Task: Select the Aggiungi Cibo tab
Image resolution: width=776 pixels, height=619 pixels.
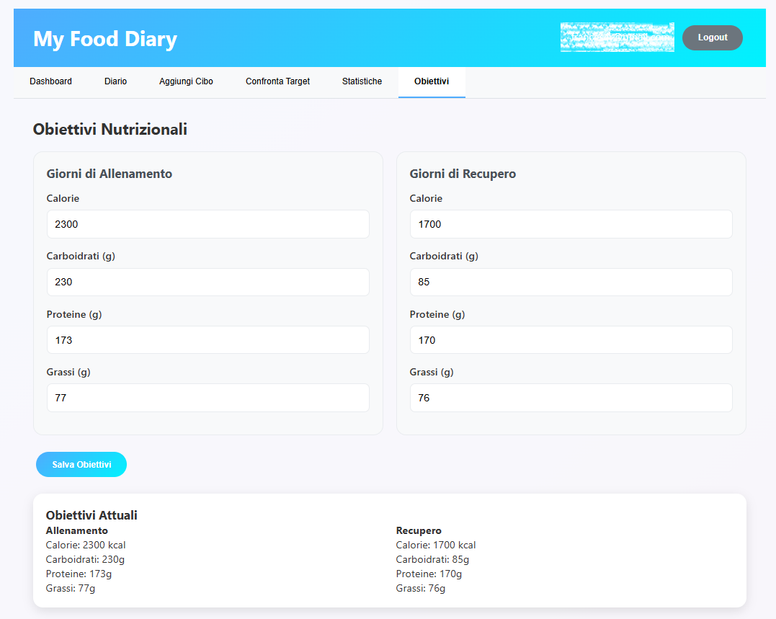Action: click(186, 81)
